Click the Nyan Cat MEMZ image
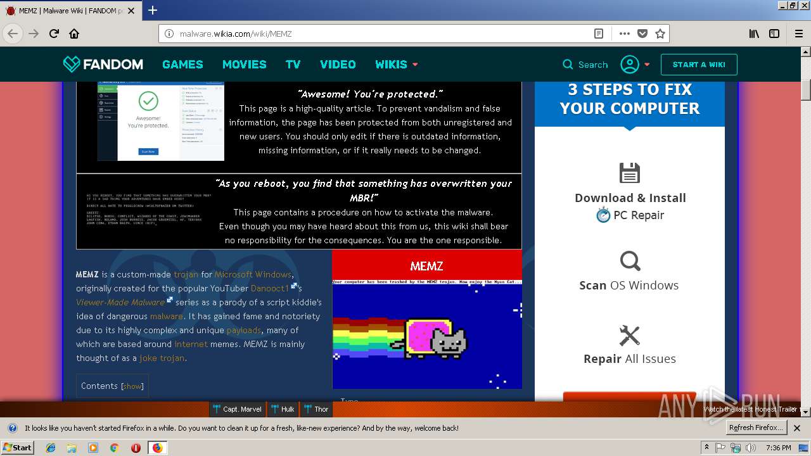811x456 pixels. click(427, 334)
